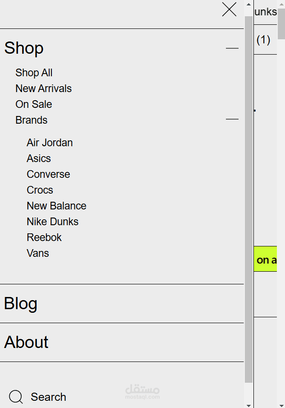Pick New Balance brand
The height and width of the screenshot is (408, 285).
(x=56, y=206)
